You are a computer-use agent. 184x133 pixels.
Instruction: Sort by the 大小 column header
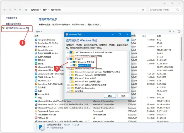click(x=144, y=36)
